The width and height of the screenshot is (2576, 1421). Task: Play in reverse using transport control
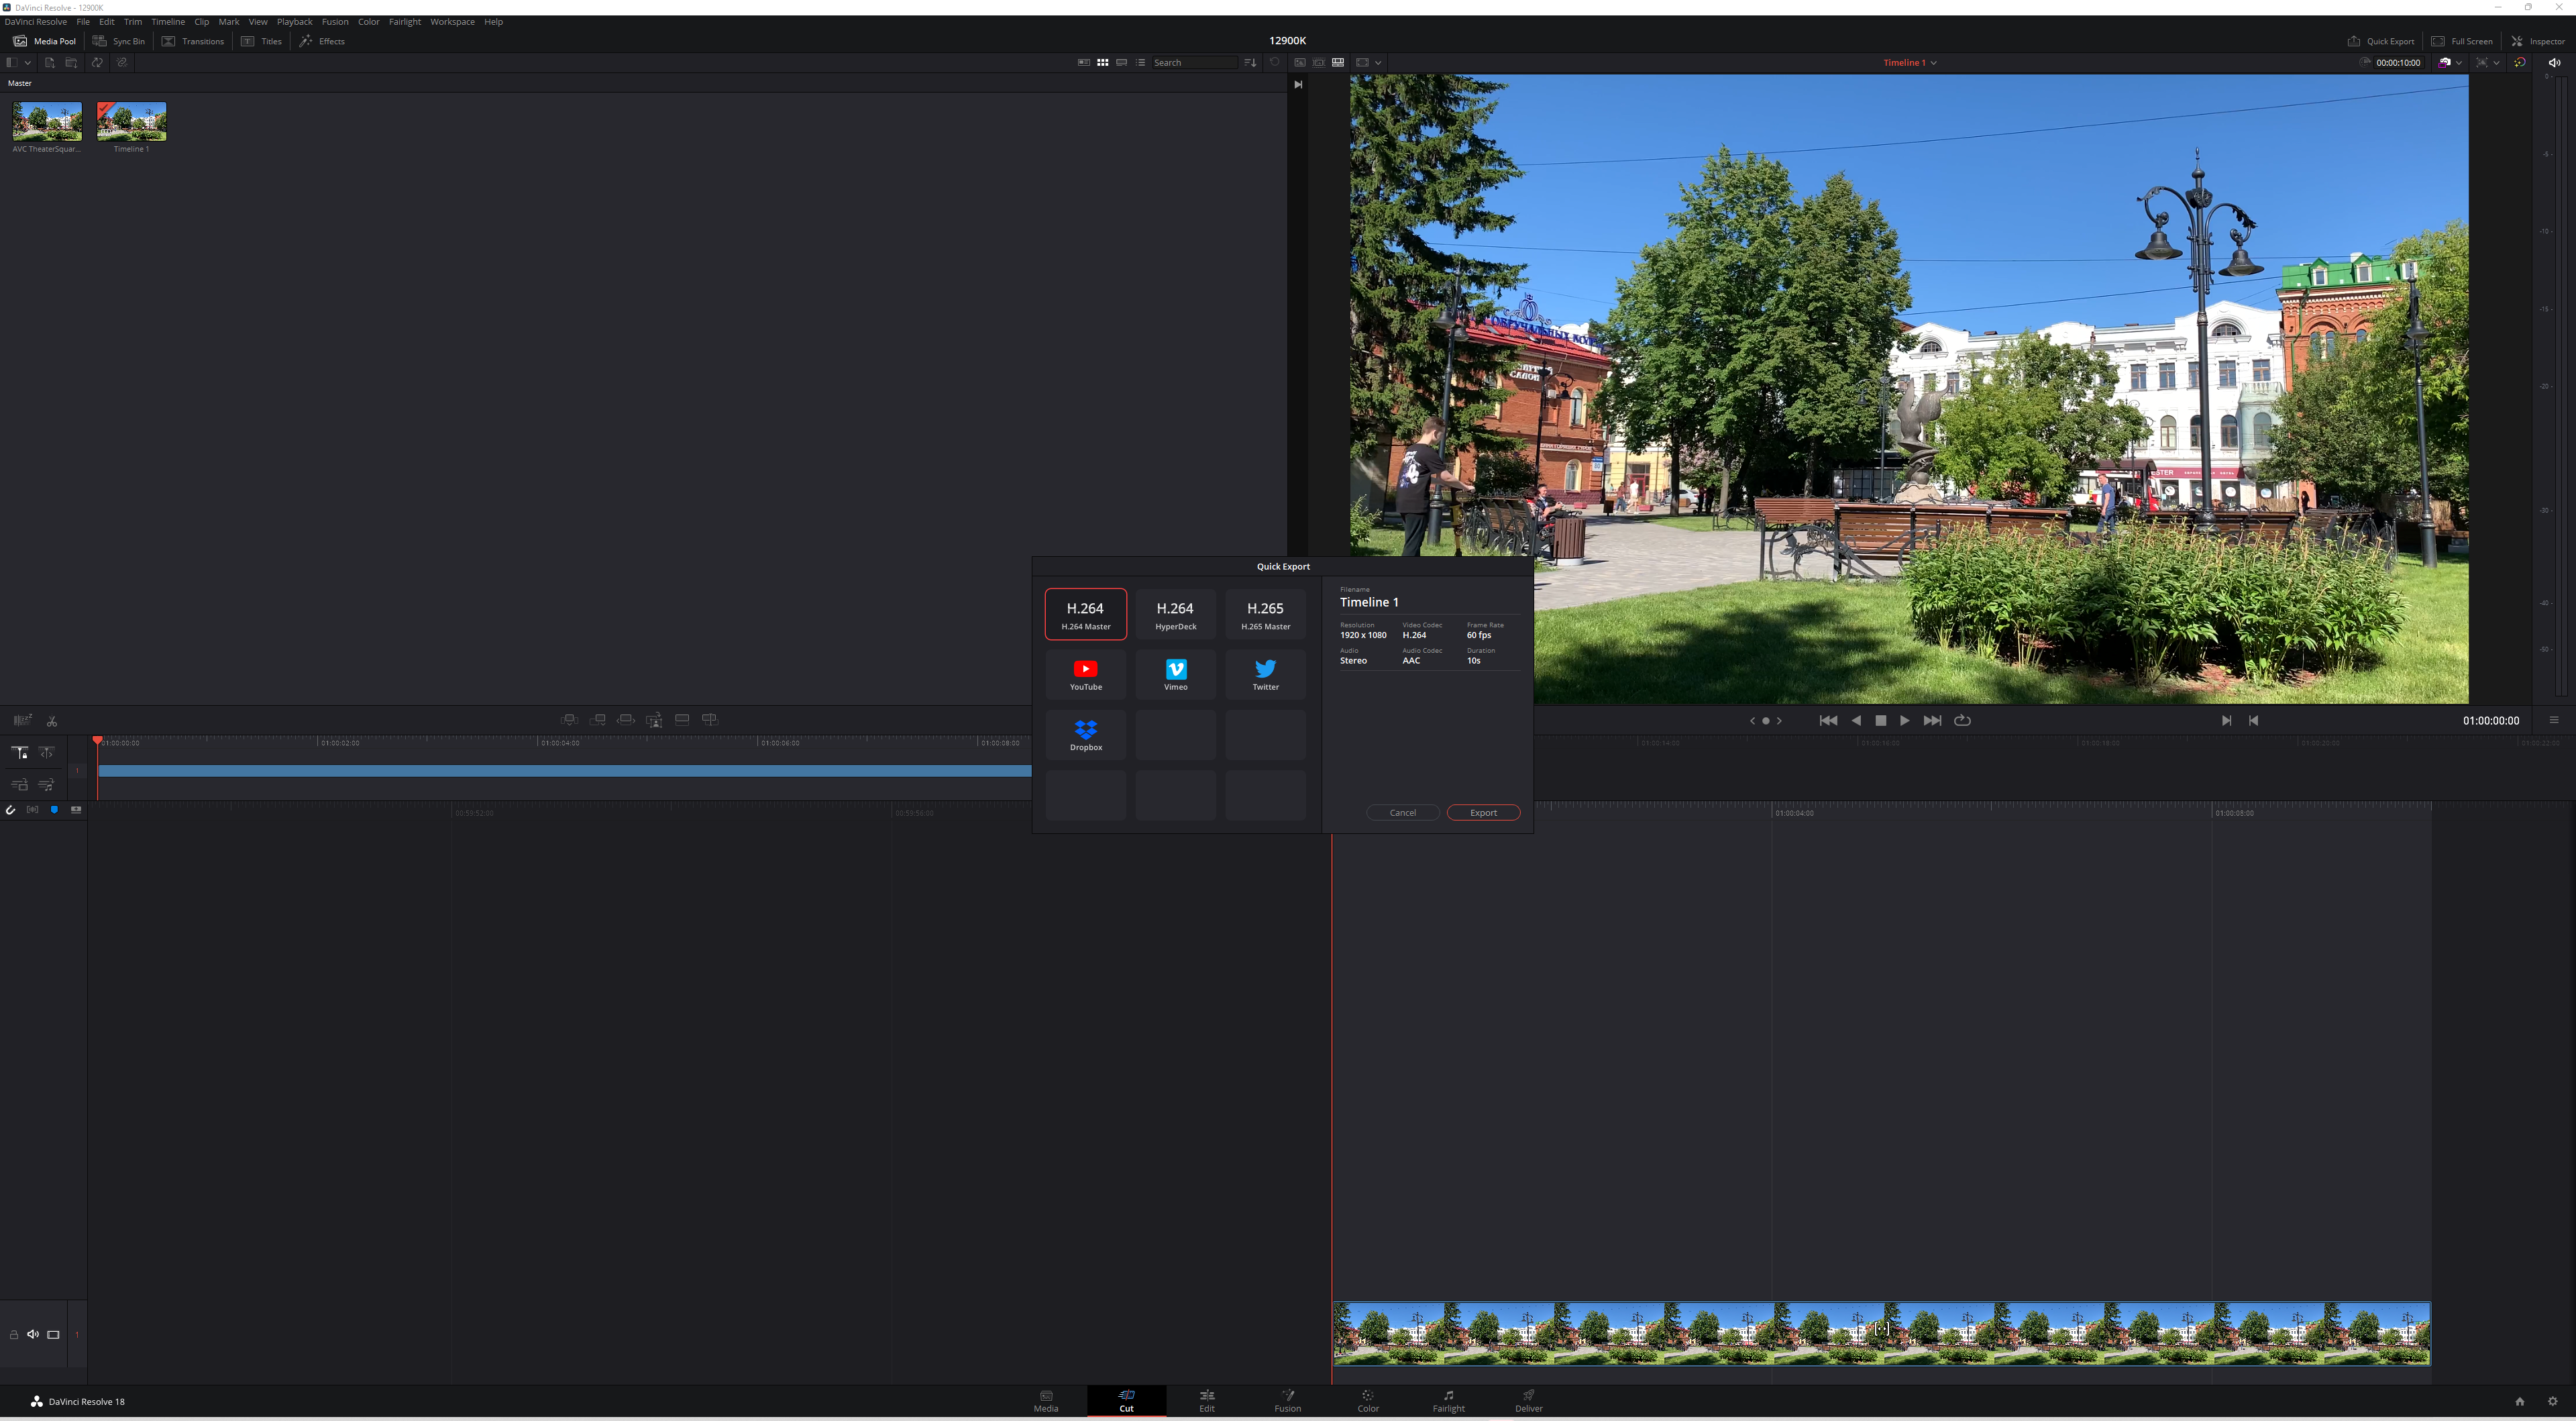[1856, 720]
